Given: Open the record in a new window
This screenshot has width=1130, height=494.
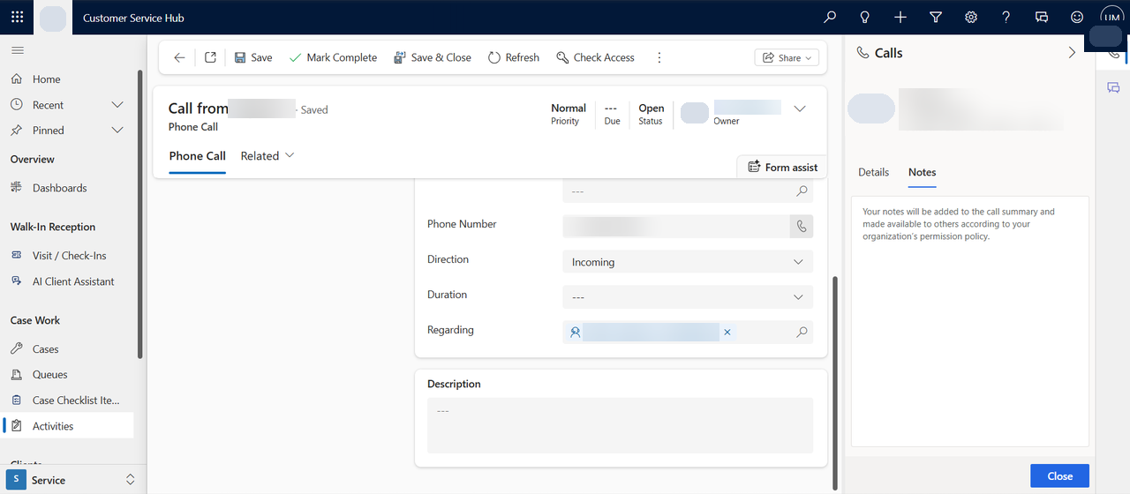Looking at the screenshot, I should [x=210, y=57].
